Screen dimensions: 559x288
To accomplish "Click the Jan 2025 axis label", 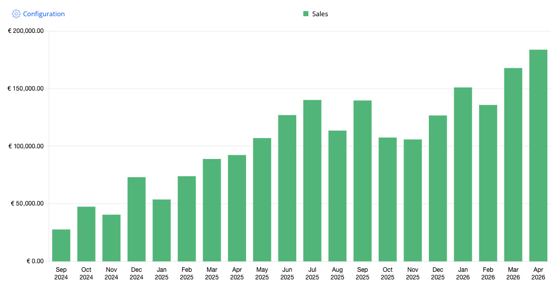I will 162,273.
